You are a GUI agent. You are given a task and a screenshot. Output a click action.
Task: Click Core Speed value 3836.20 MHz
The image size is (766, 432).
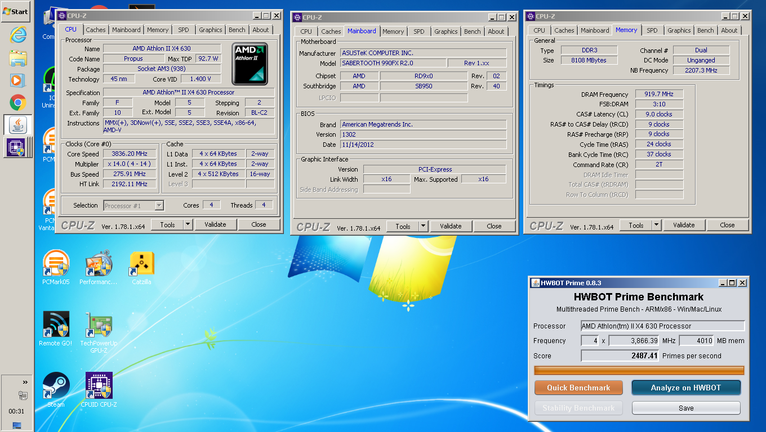[130, 154]
